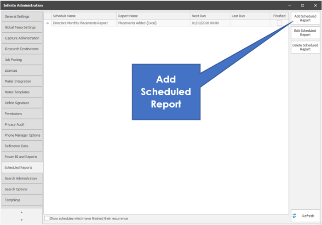
Task: Toggle Finished checkbox for Directors report
Action: point(279,23)
